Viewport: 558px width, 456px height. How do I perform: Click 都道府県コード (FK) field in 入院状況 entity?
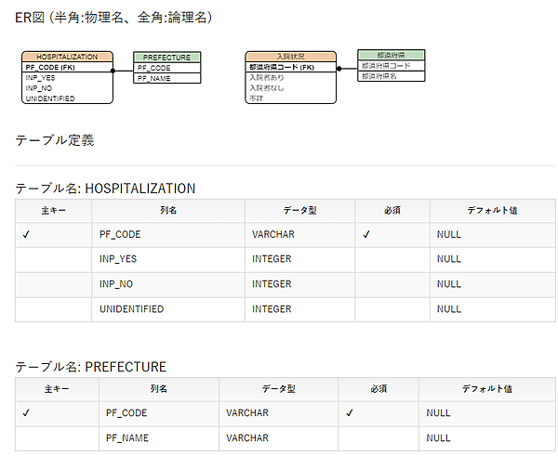coord(281,68)
